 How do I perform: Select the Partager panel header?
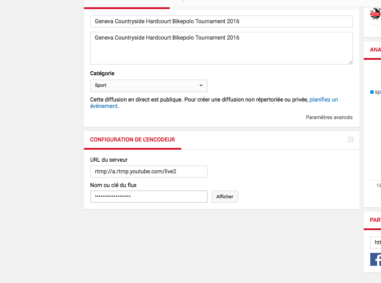[375, 220]
